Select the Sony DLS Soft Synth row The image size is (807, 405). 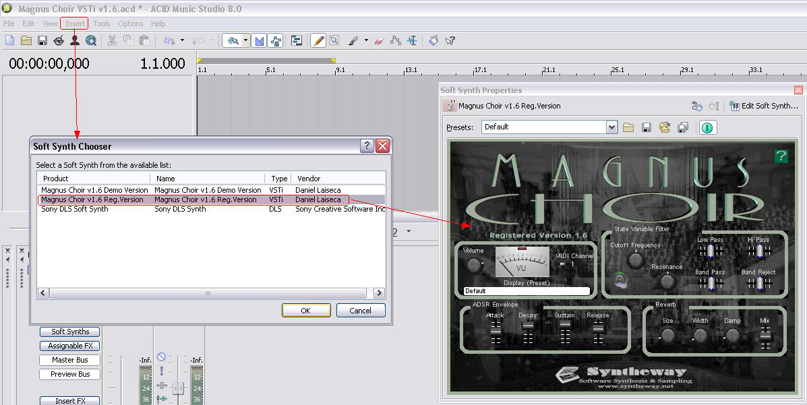click(x=211, y=209)
